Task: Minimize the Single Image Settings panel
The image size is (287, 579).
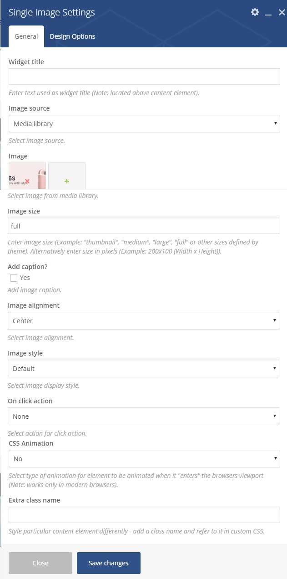Action: pyautogui.click(x=268, y=13)
